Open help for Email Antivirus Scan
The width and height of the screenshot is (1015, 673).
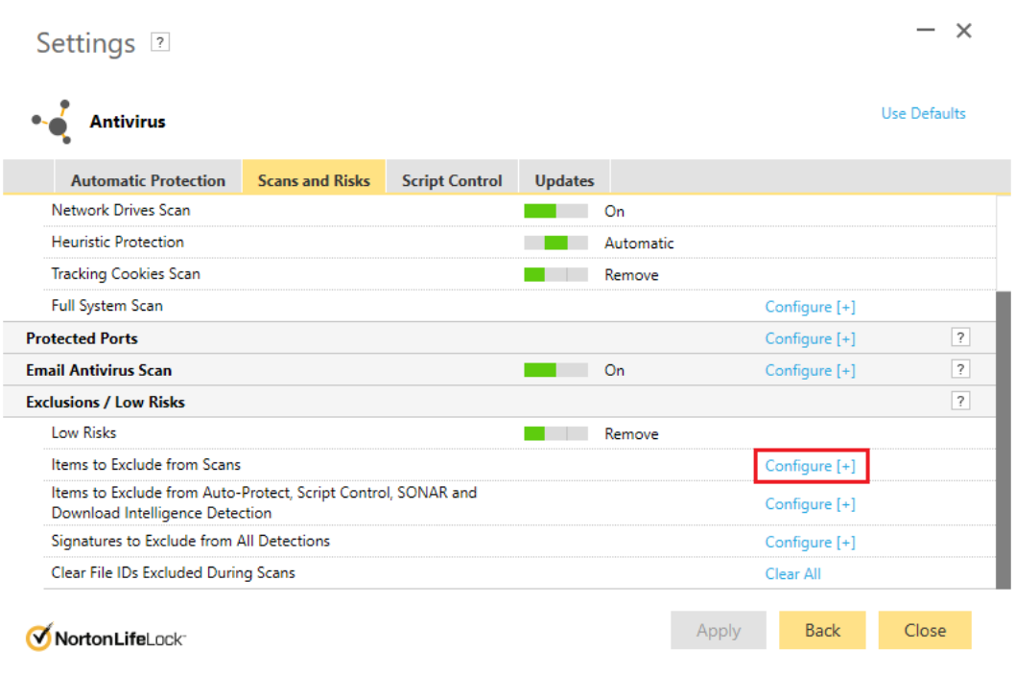960,369
